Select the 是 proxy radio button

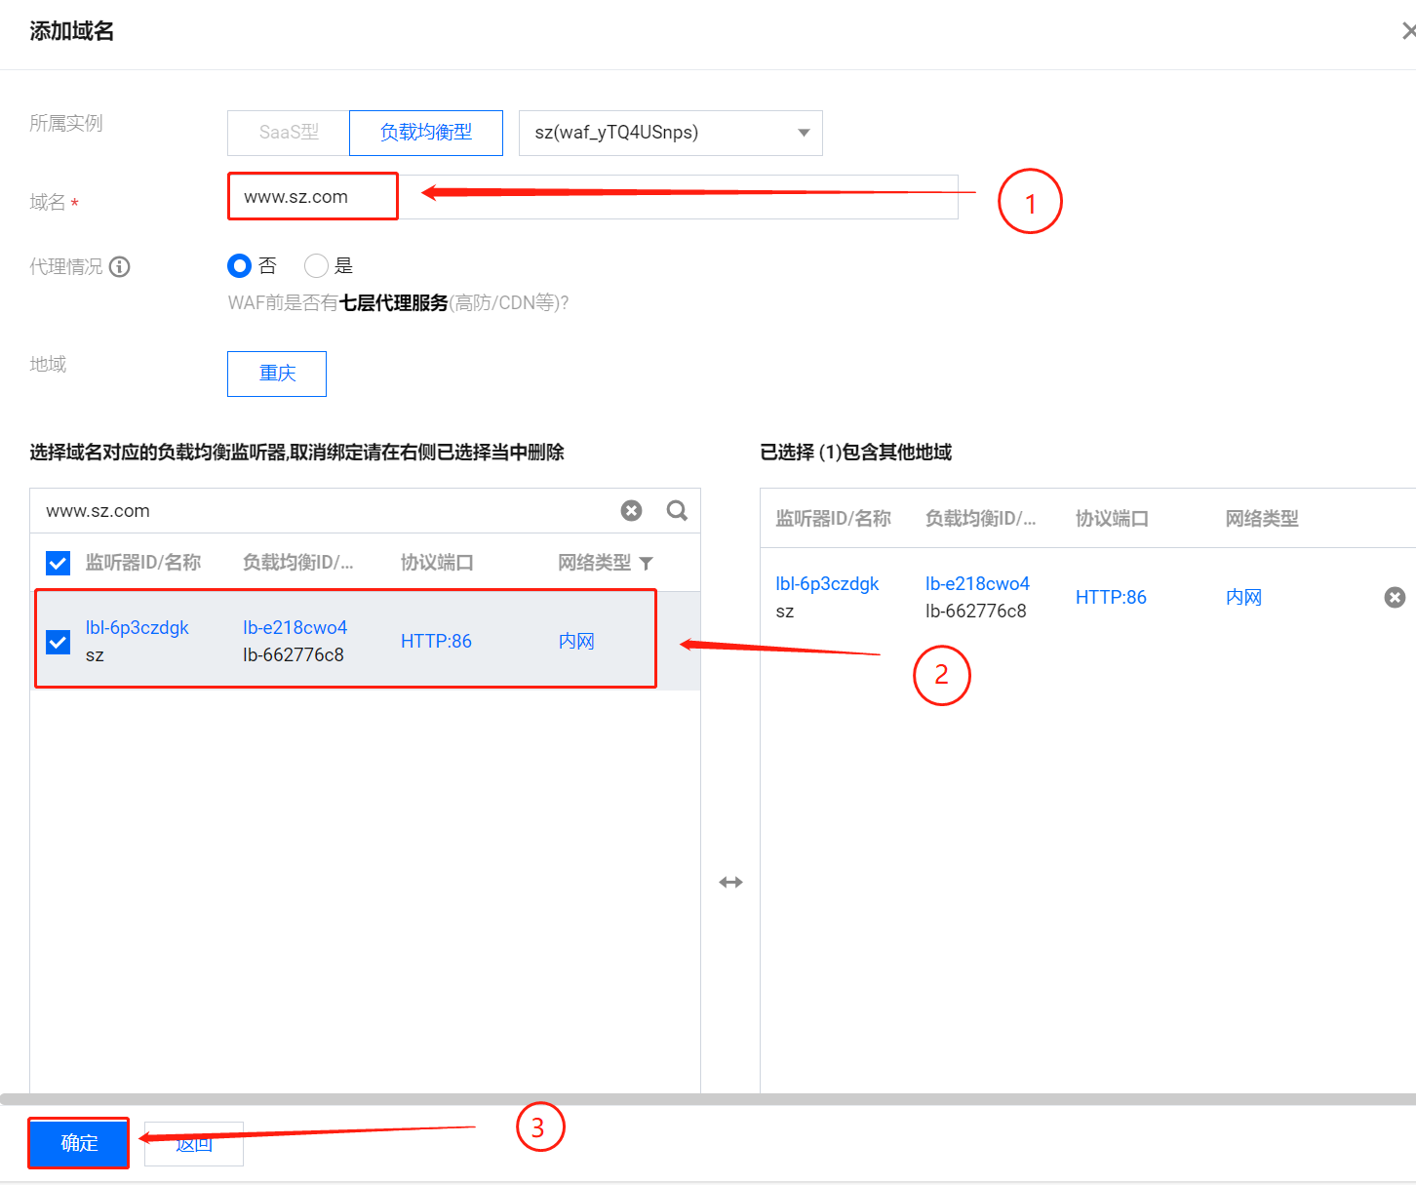316,266
